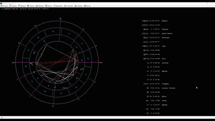The height and width of the screenshot is (121, 215).
Task: Click house number 9 on the outer ring
Action: point(84,29)
